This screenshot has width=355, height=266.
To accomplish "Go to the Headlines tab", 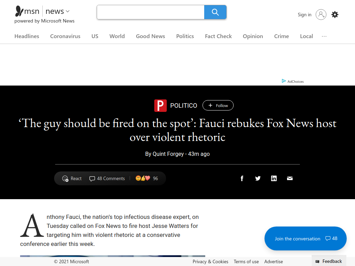I will pos(27,36).
